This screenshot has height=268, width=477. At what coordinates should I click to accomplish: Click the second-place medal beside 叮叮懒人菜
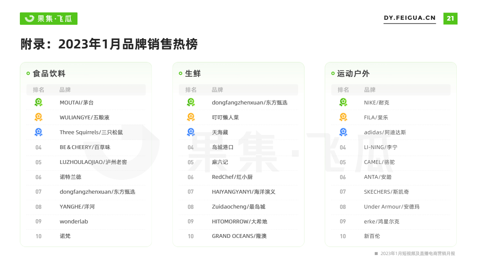(191, 117)
